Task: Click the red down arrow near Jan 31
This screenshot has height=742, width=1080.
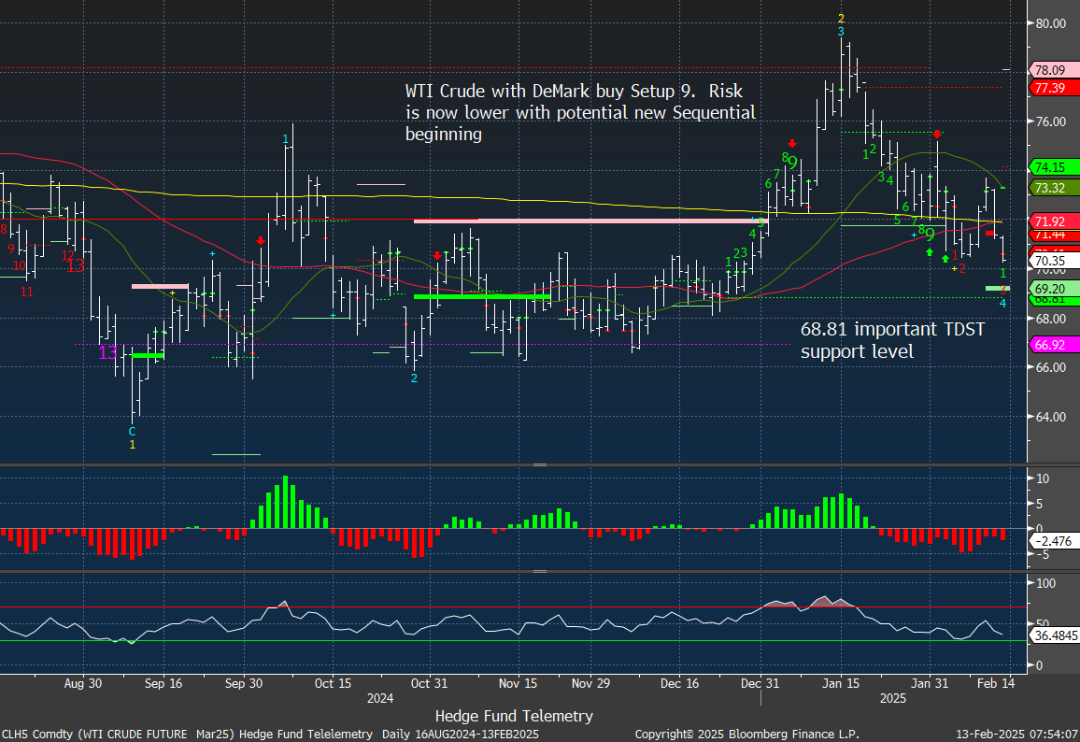Action: (937, 135)
